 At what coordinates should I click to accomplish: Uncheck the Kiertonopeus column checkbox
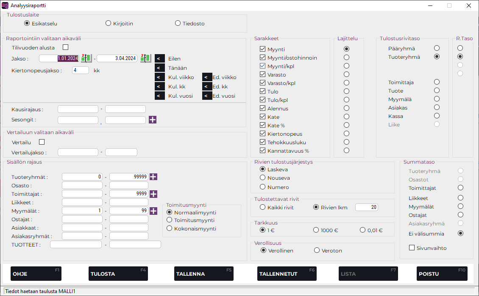(x=263, y=134)
